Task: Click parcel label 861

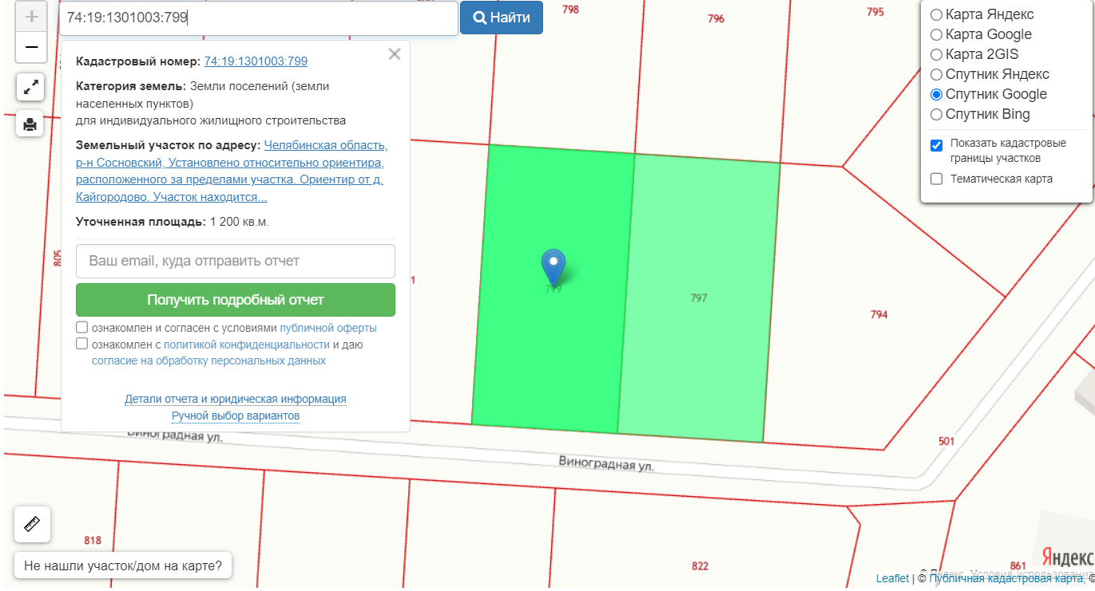Action: pos(1018,565)
